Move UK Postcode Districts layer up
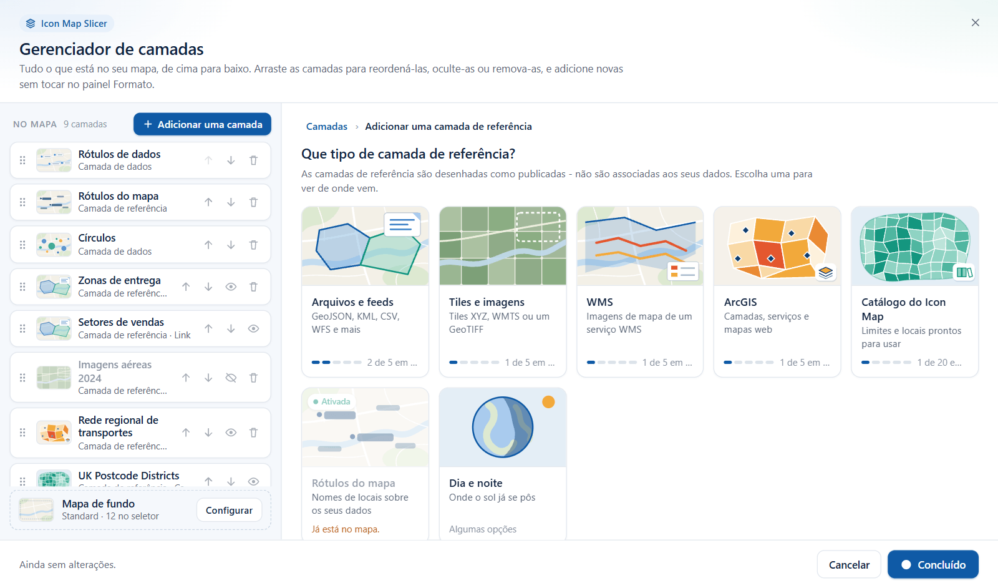 click(x=208, y=481)
